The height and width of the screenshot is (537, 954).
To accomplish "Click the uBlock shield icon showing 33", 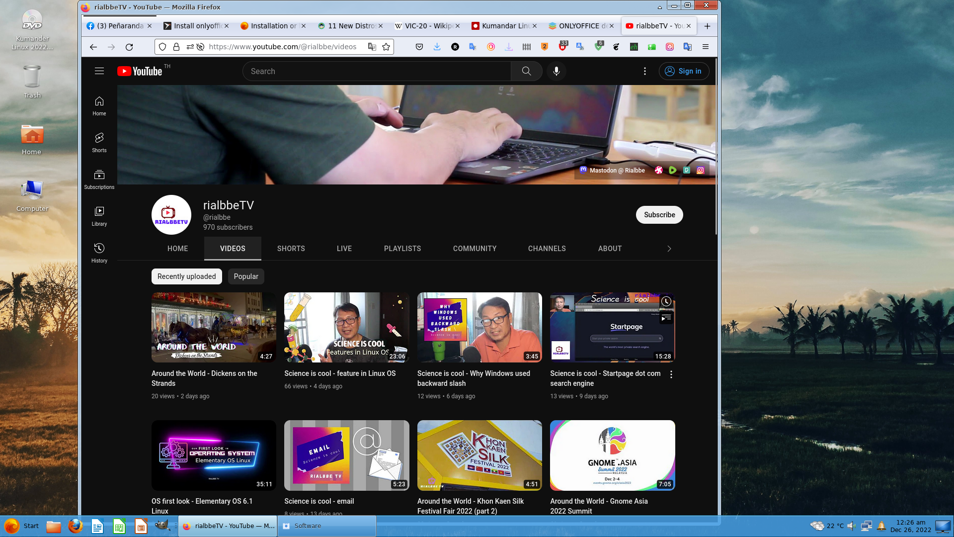I will click(x=562, y=46).
